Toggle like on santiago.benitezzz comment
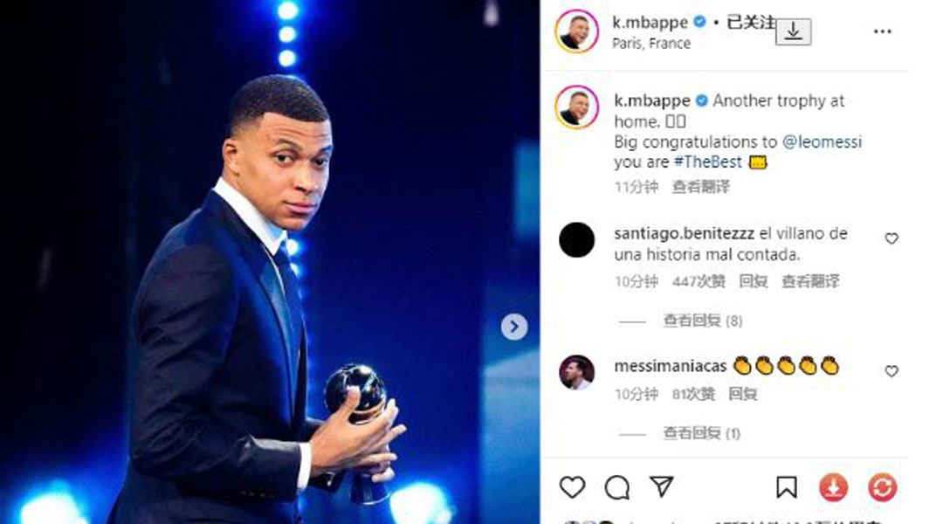 891,238
